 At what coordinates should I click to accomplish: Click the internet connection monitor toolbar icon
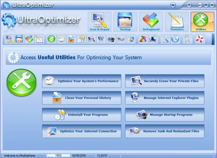pyautogui.click(x=131, y=39)
